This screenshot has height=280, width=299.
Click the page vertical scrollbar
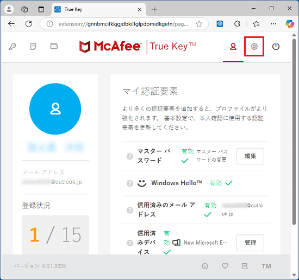(294, 131)
